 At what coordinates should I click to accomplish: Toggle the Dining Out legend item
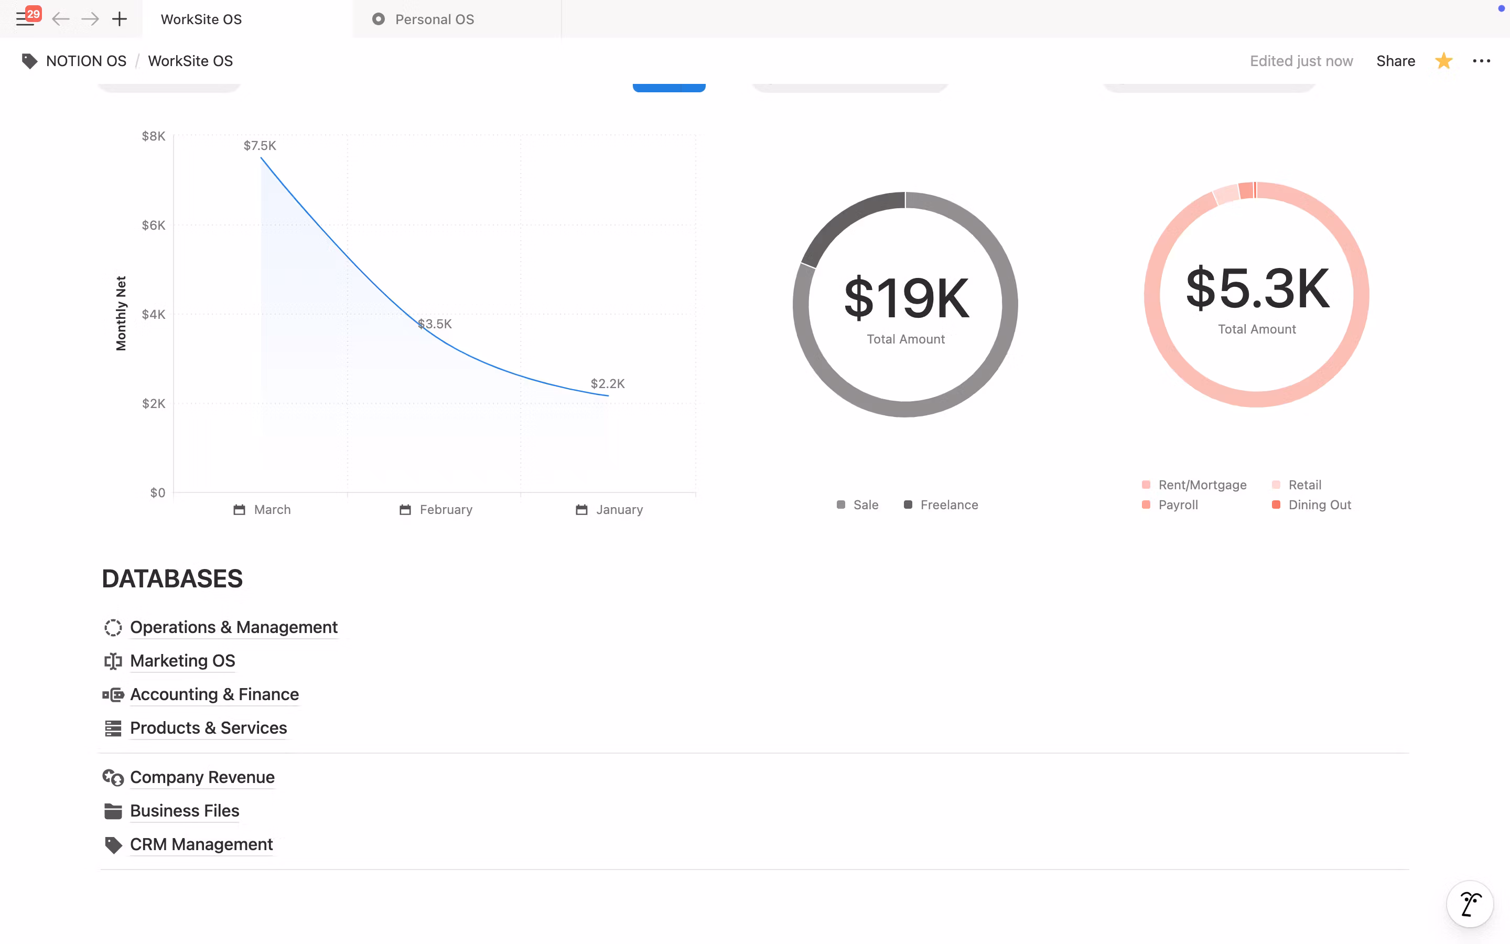(x=1319, y=505)
